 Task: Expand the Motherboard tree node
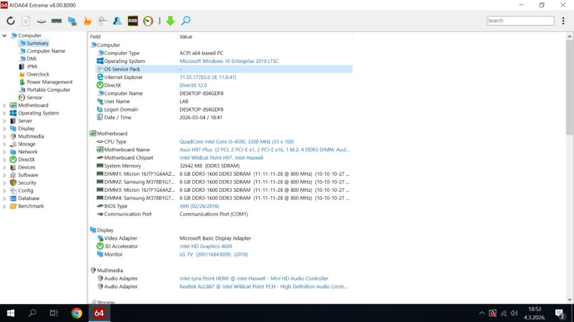pyautogui.click(x=5, y=105)
